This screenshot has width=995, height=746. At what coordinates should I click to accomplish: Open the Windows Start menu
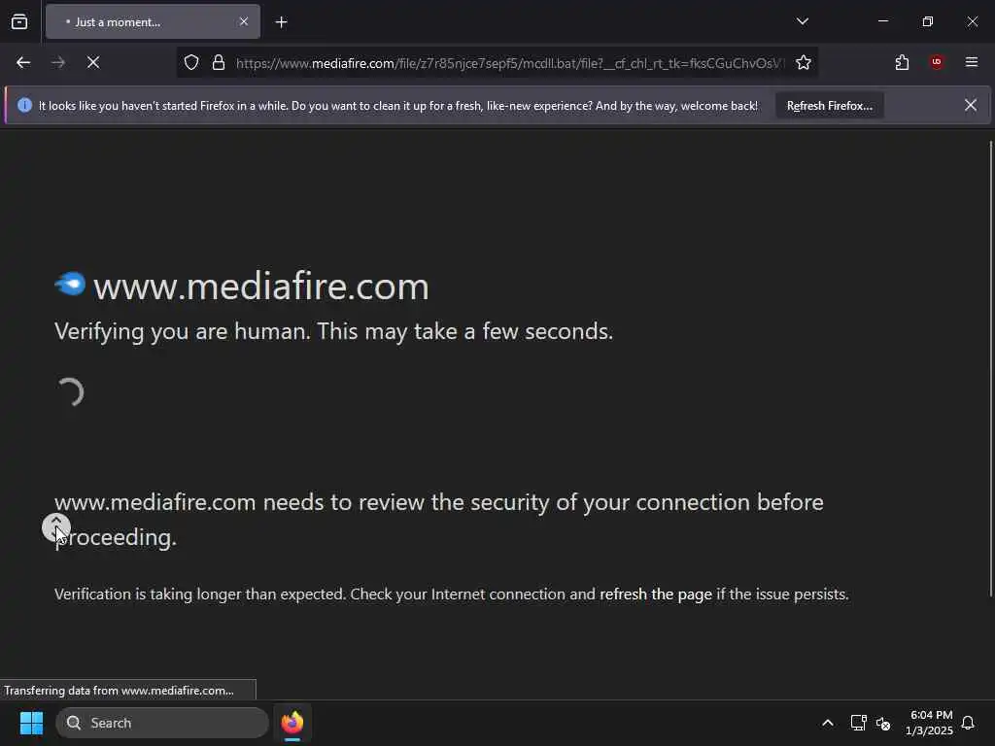coord(31,723)
